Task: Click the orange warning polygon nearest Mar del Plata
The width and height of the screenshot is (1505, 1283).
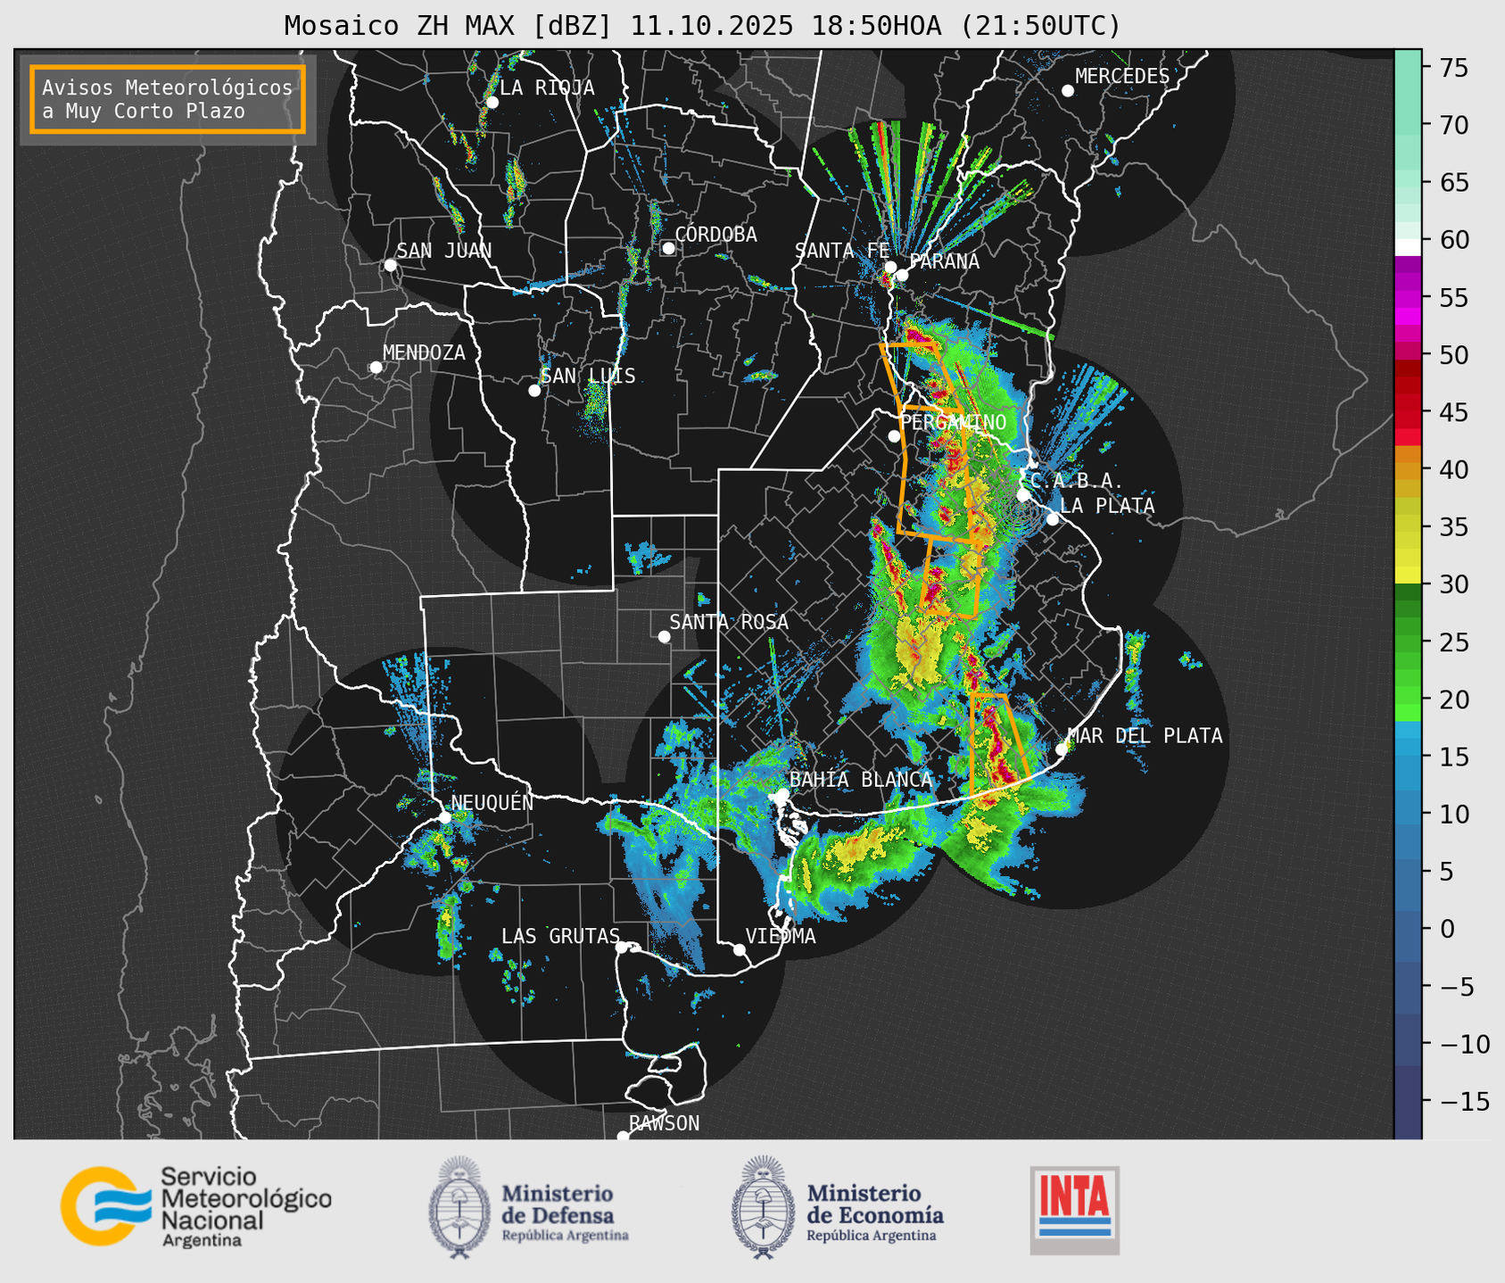Action: (995, 741)
